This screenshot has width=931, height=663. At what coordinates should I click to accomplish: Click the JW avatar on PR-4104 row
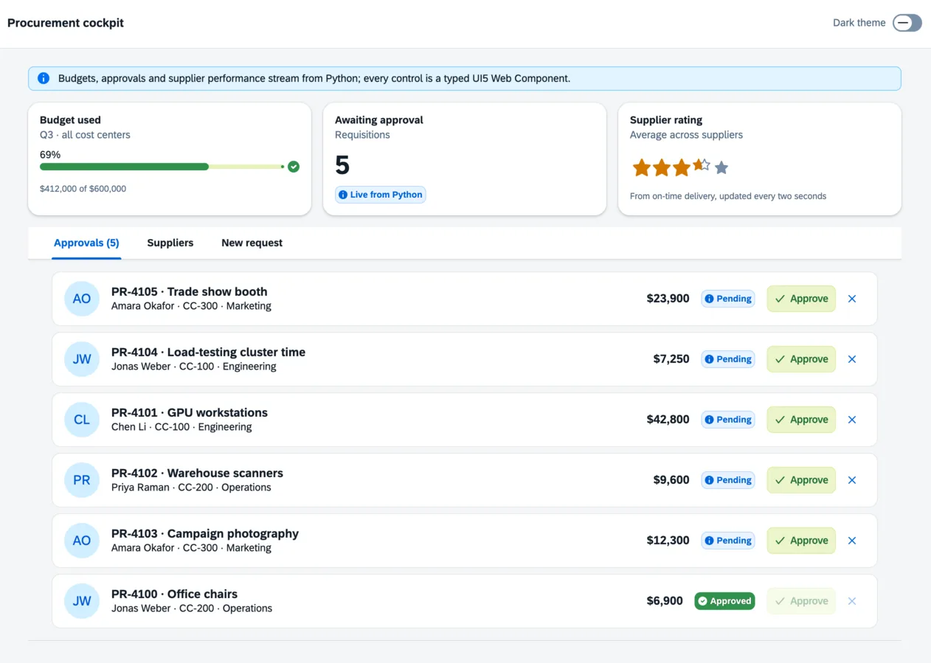tap(82, 359)
